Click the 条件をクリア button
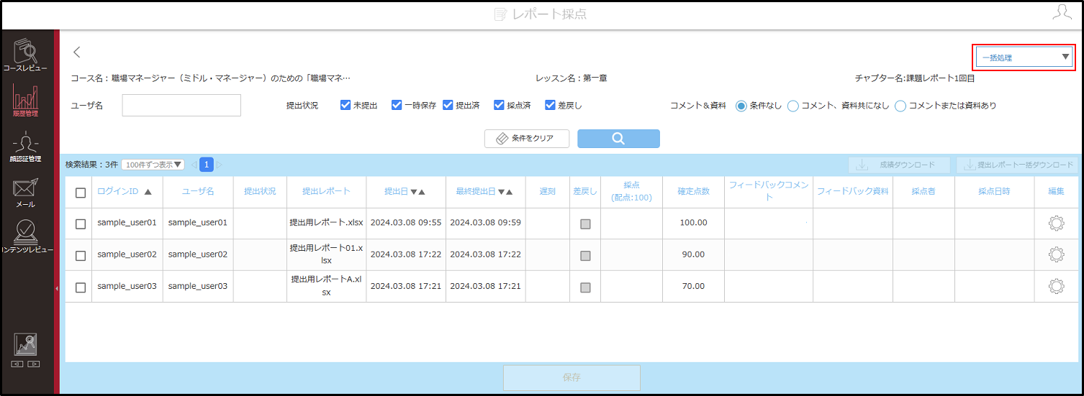Image resolution: width=1084 pixels, height=396 pixels. click(x=527, y=139)
